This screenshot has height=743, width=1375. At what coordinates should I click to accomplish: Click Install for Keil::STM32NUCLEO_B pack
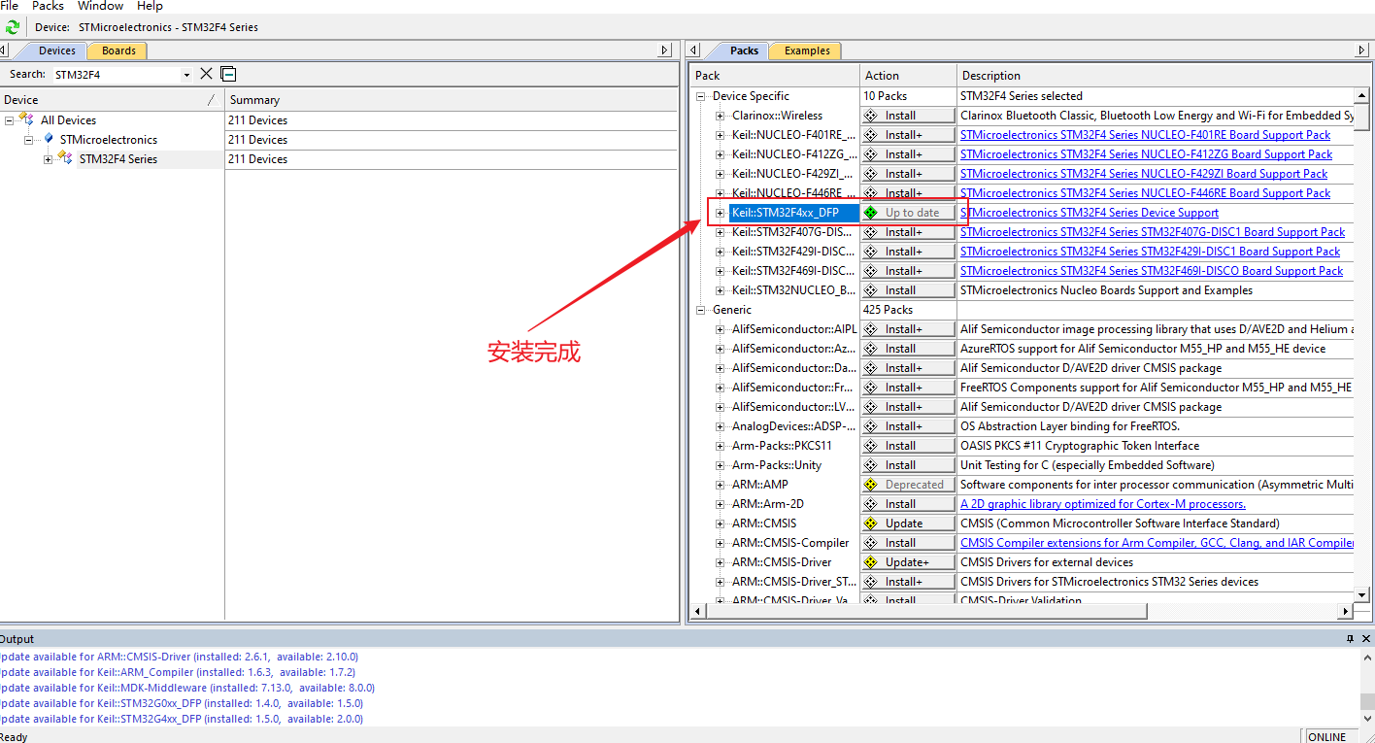pyautogui.click(x=908, y=290)
